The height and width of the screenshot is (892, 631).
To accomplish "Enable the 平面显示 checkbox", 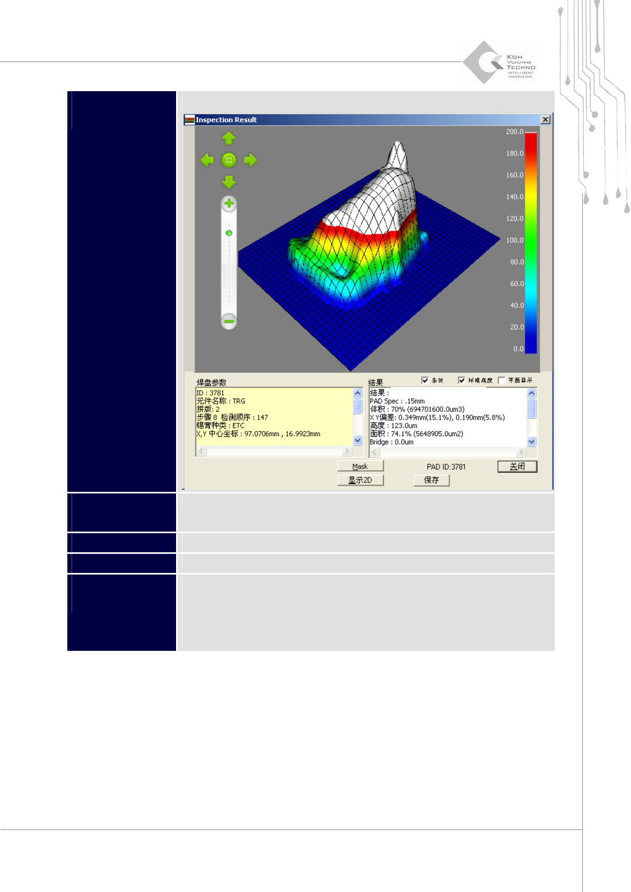I will point(502,380).
